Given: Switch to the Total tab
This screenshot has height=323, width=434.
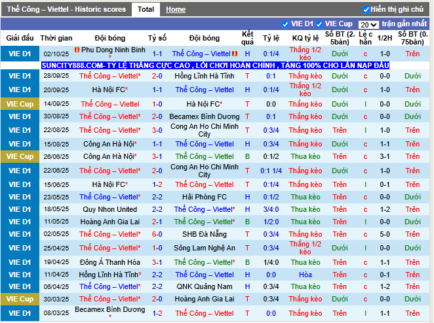Looking at the screenshot, I should (x=146, y=9).
